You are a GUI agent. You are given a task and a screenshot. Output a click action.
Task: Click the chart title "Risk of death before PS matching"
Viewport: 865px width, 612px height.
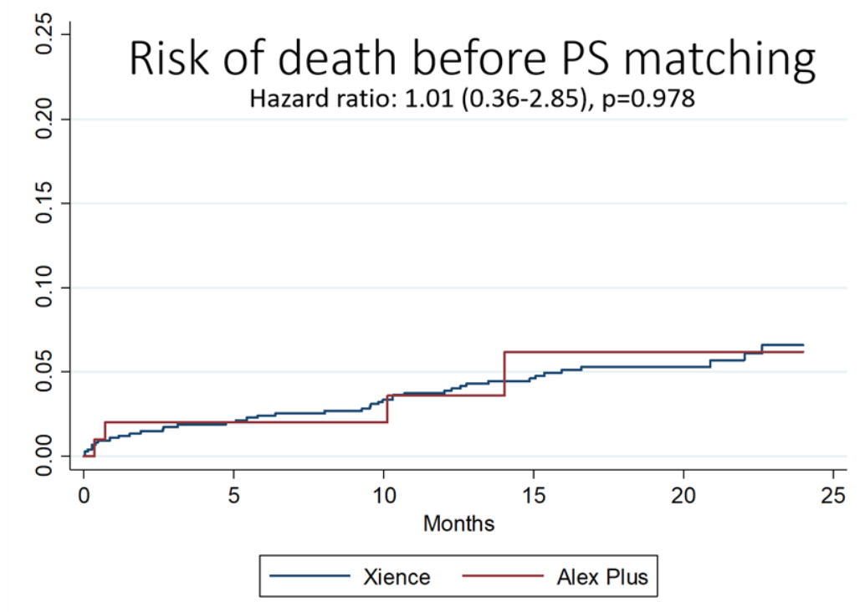[x=472, y=59]
